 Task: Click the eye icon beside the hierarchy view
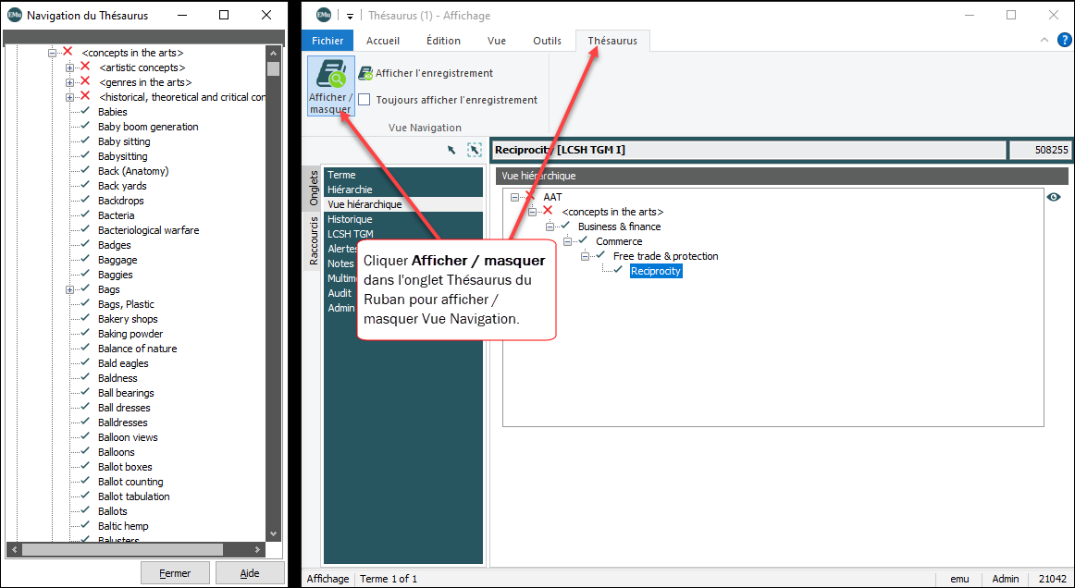click(x=1053, y=197)
